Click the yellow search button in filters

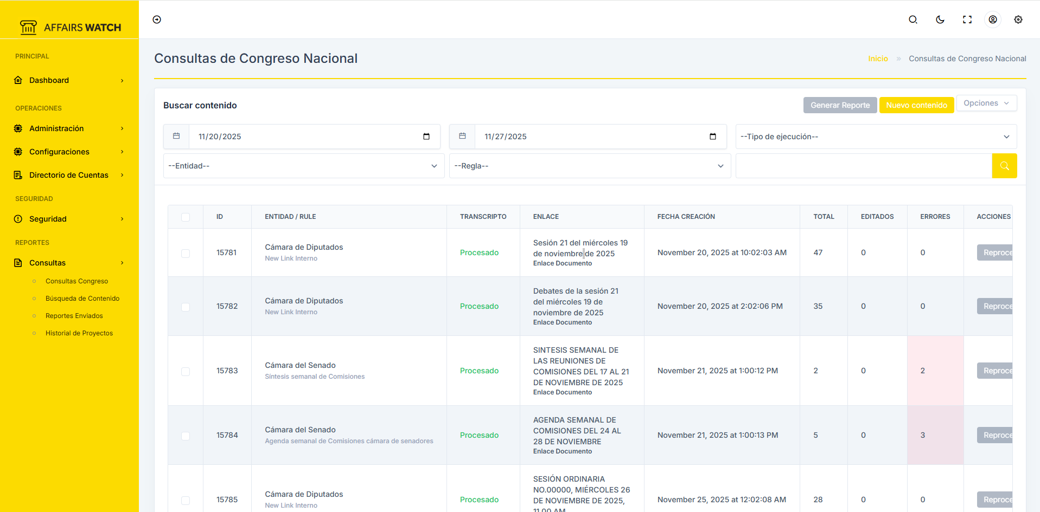click(x=1004, y=166)
